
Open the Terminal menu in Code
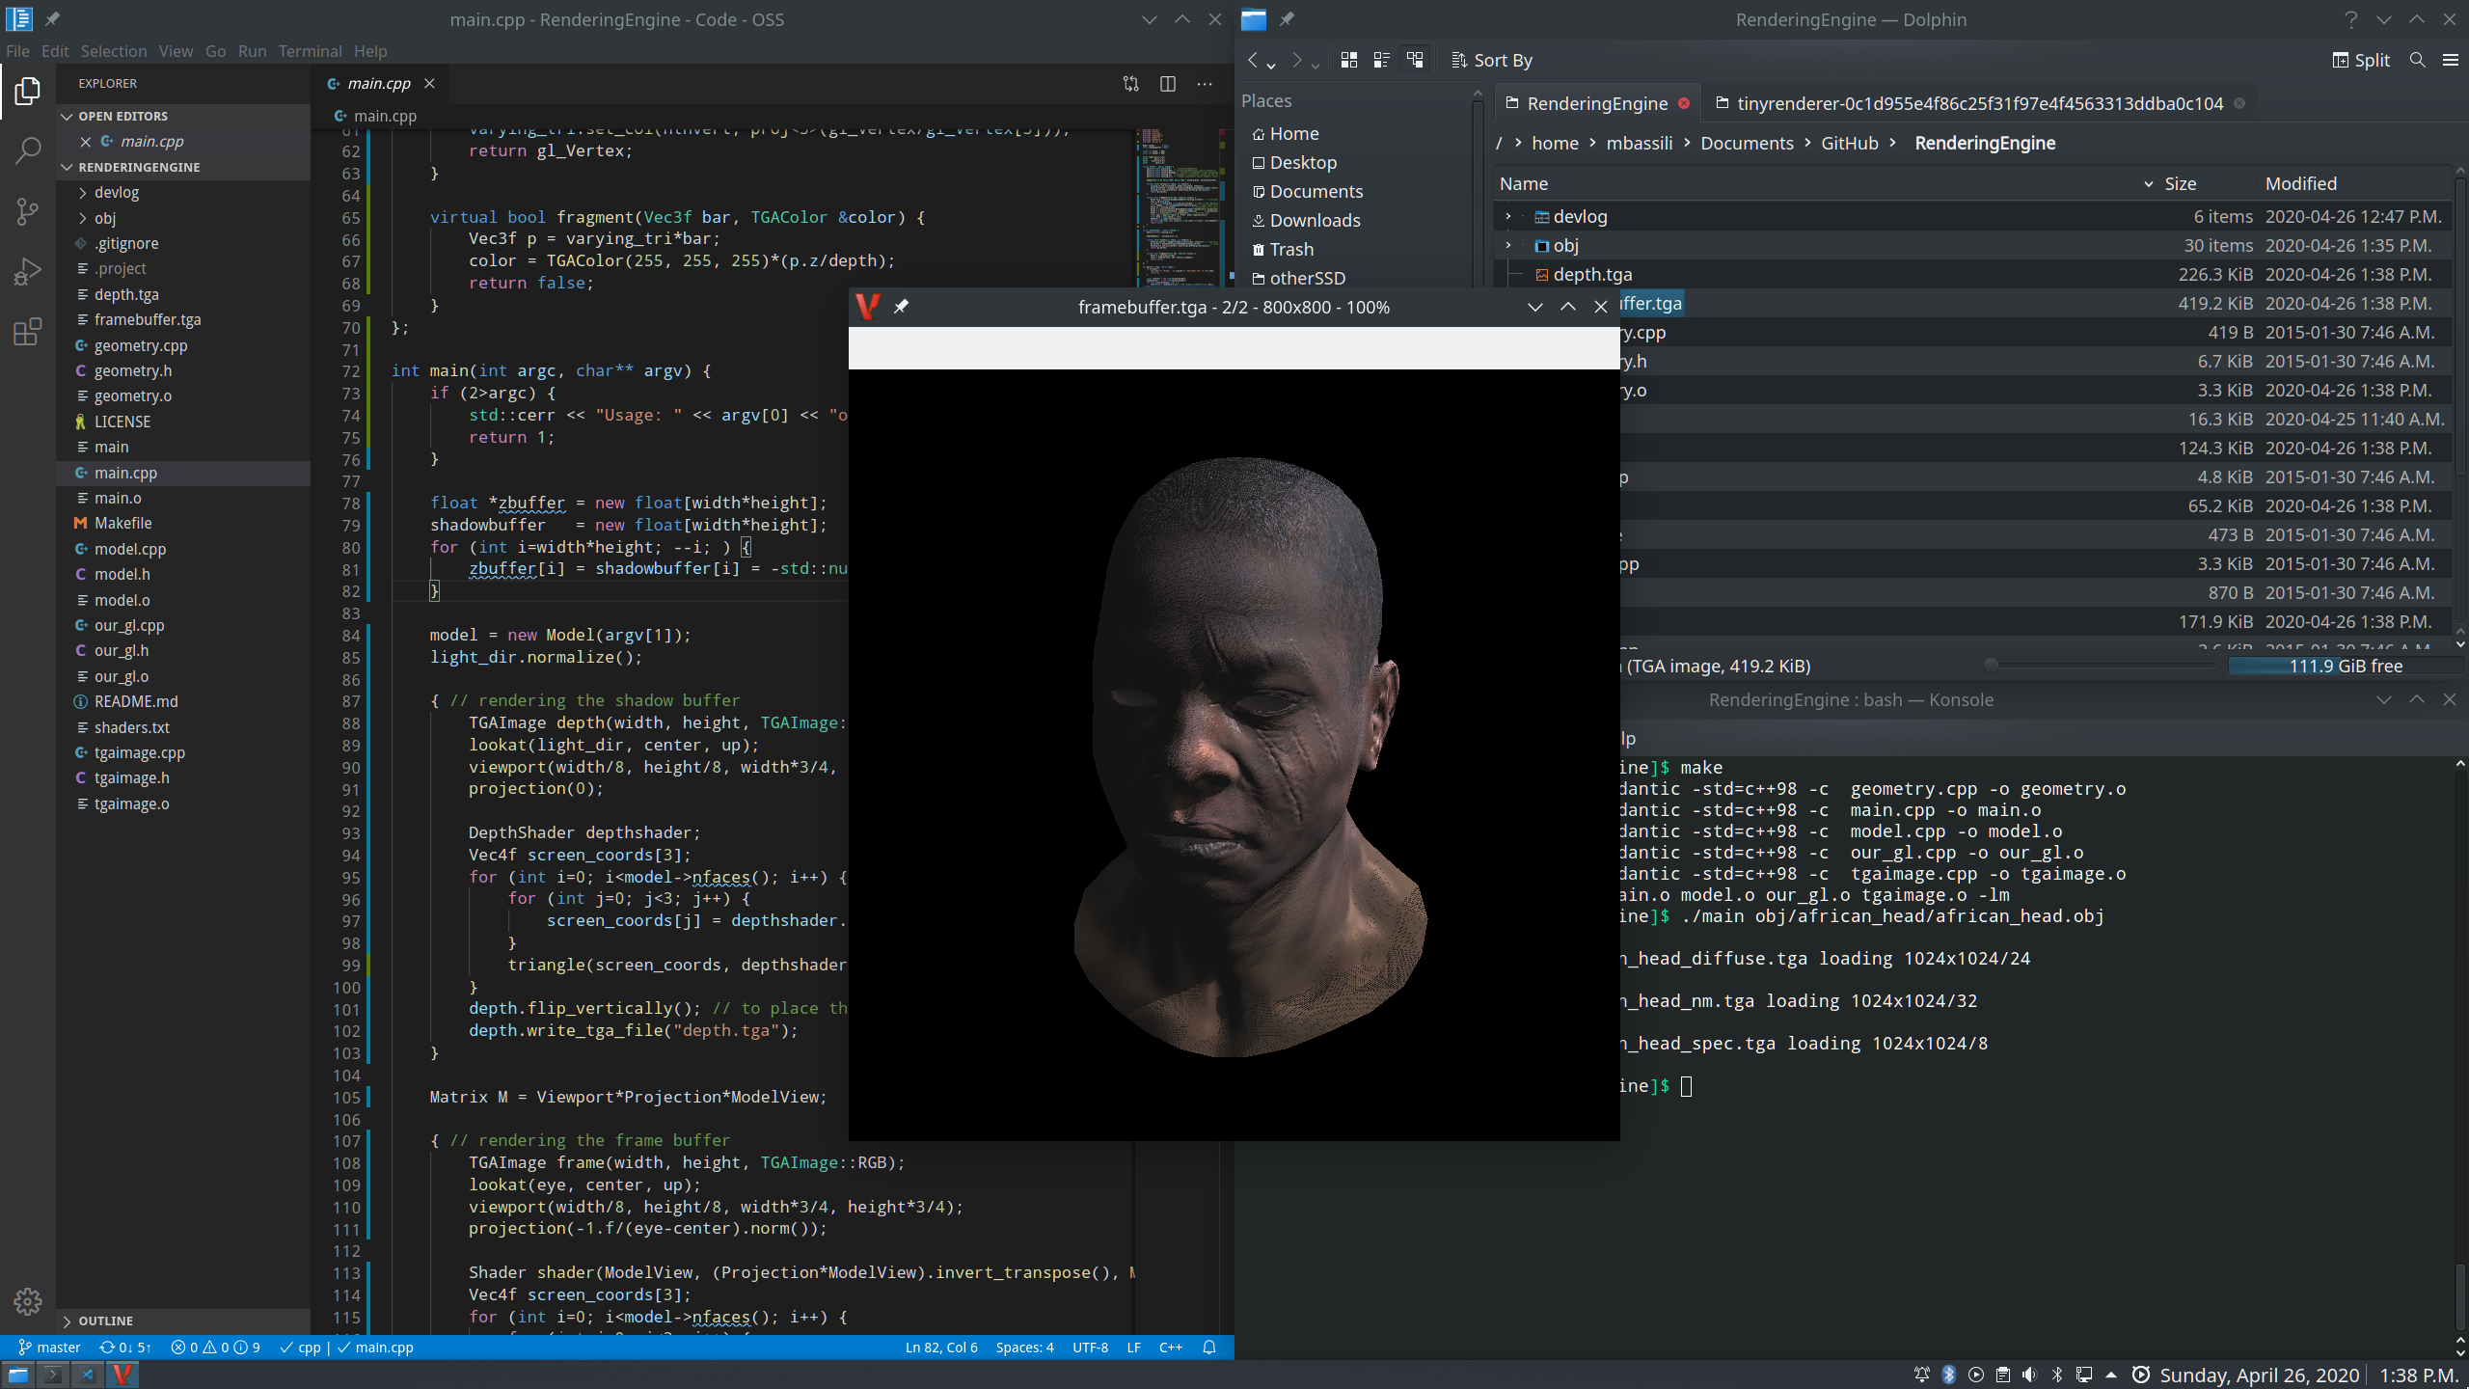point(310,51)
